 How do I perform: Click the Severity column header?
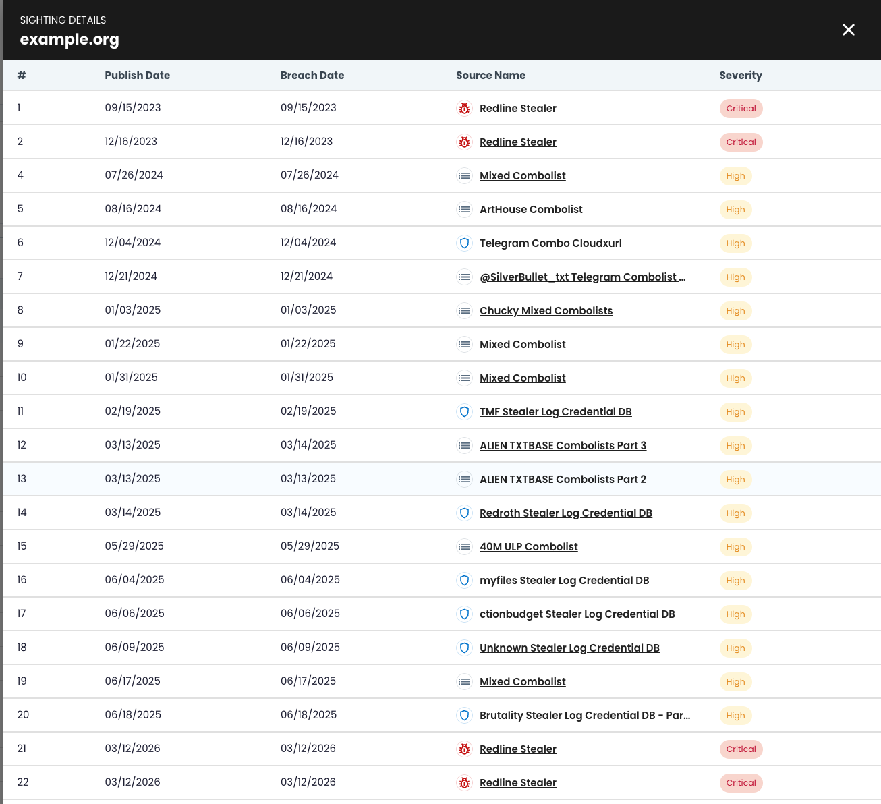[x=741, y=76]
